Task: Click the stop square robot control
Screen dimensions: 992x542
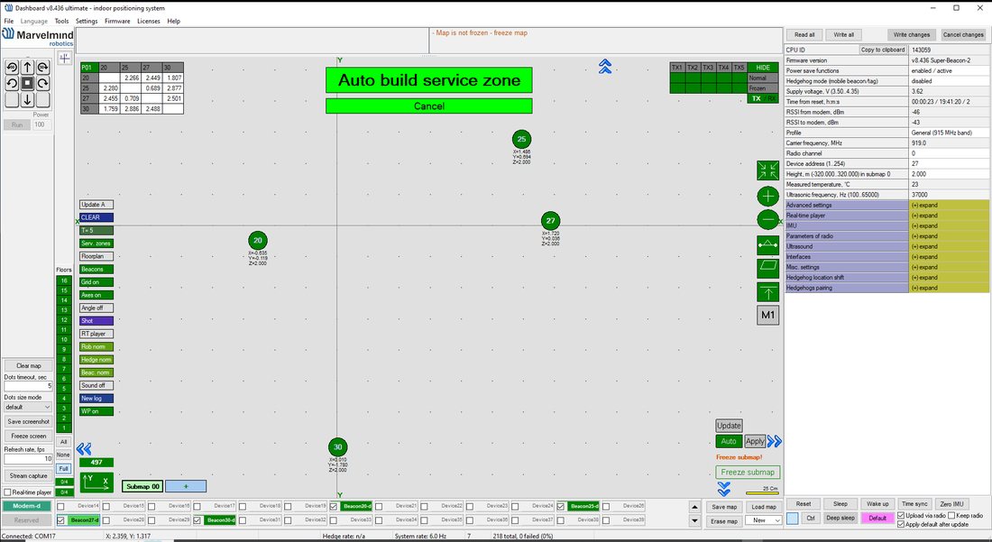Action: pos(27,84)
